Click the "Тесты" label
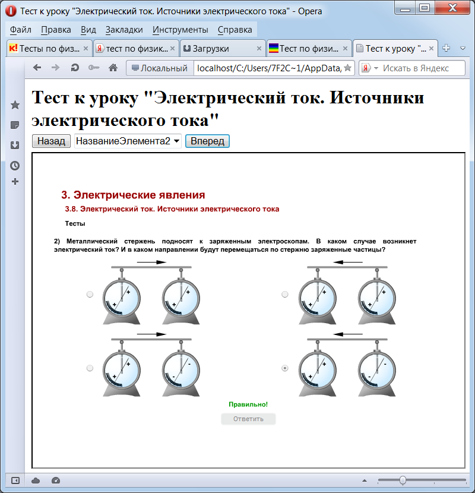475x493 pixels. 75,223
